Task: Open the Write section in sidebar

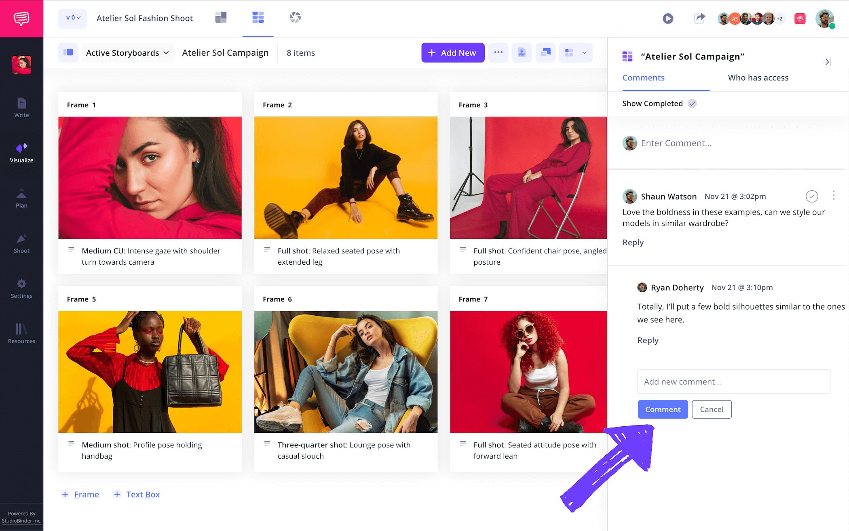Action: pyautogui.click(x=21, y=108)
